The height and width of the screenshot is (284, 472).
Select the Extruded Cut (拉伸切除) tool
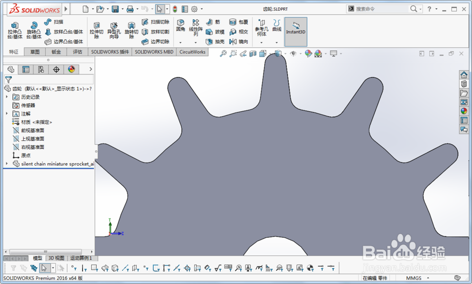coord(96,30)
